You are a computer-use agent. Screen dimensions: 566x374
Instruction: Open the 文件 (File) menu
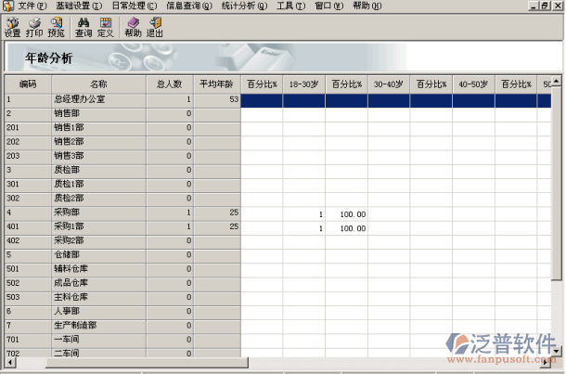(32, 6)
